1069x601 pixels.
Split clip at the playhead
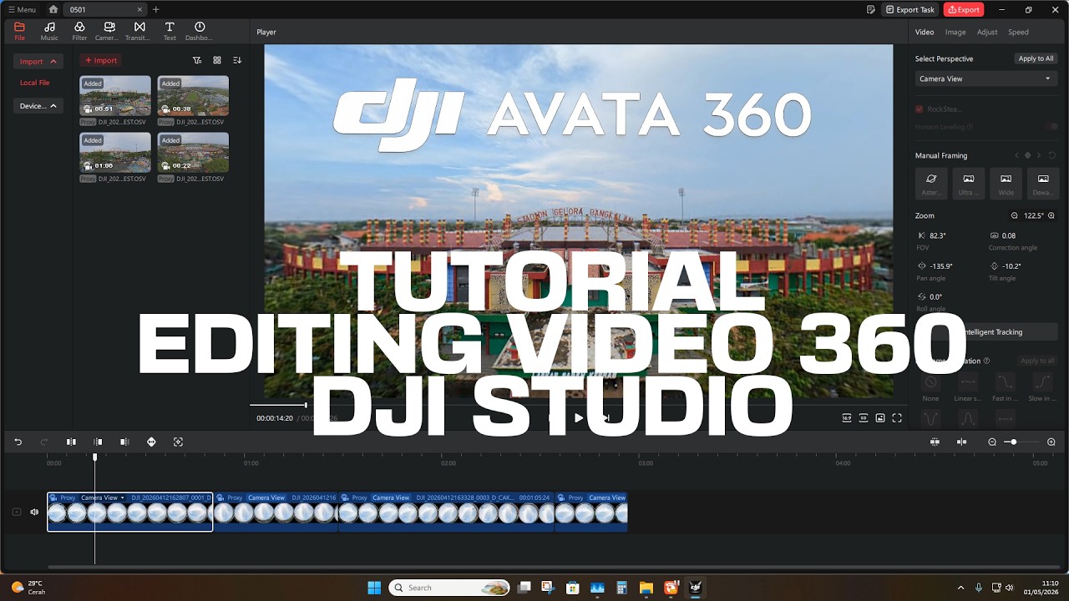(x=71, y=442)
